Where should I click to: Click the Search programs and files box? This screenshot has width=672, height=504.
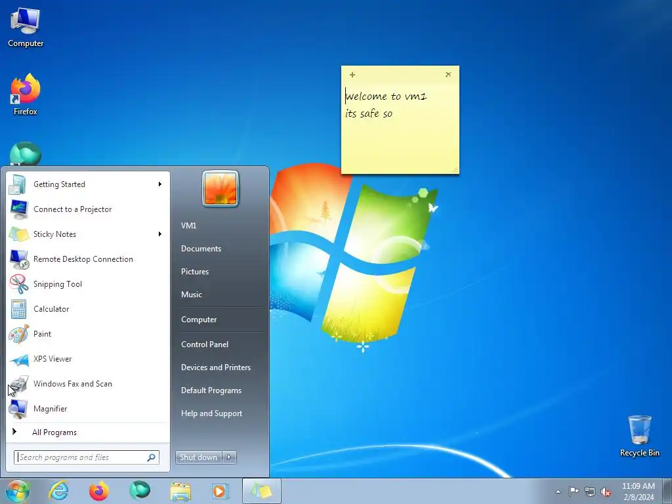click(x=87, y=457)
